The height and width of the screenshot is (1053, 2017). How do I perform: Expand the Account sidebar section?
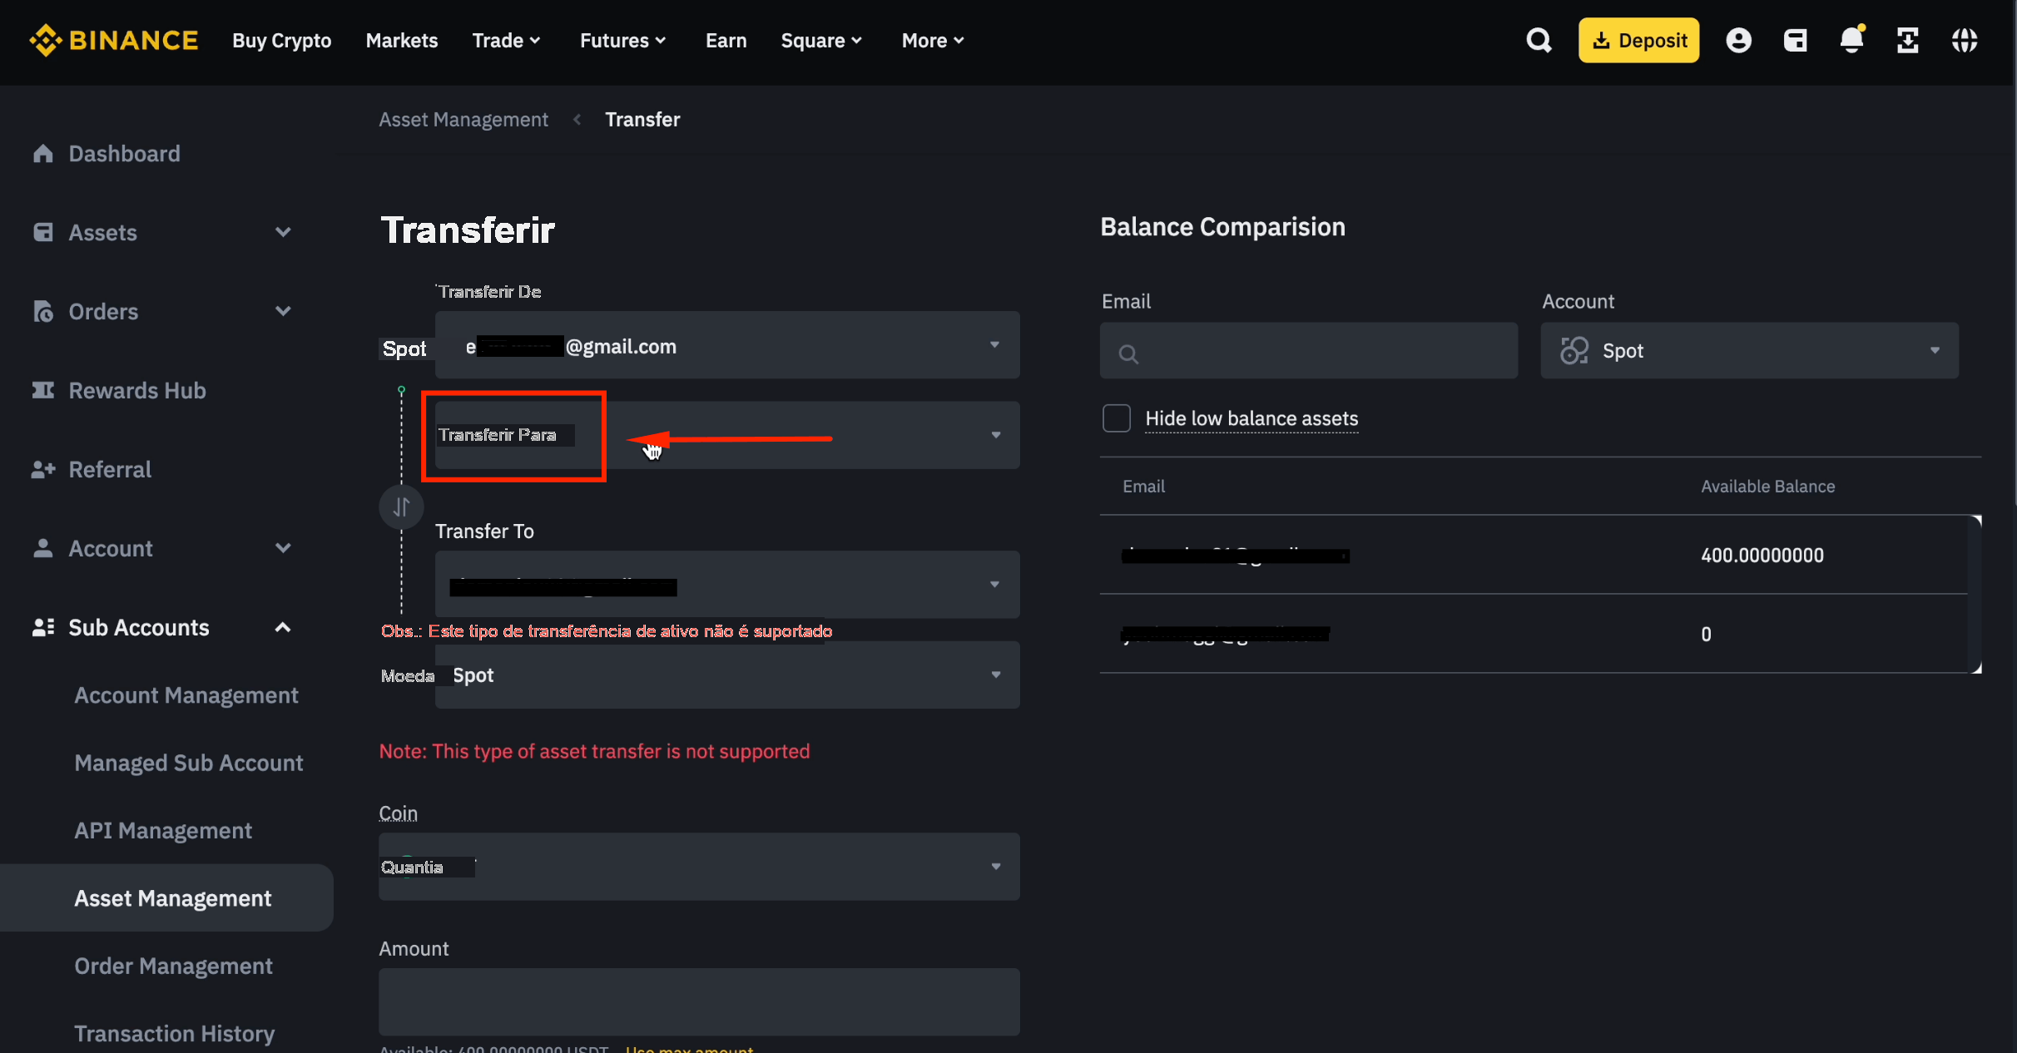[x=283, y=548]
